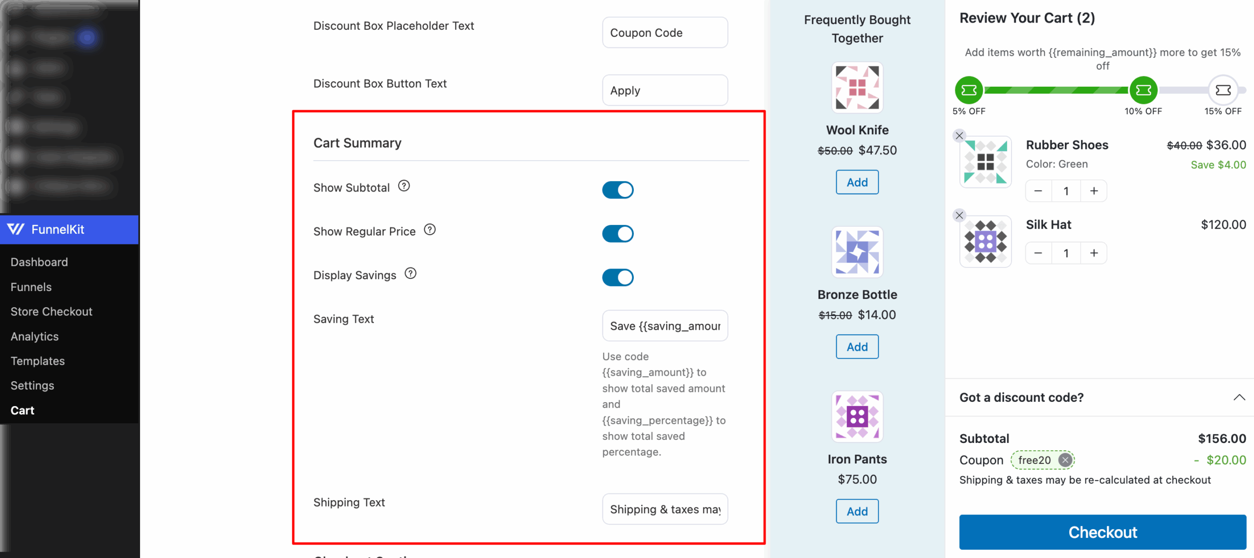
Task: Click the FunnelKit logo icon
Action: pyautogui.click(x=15, y=229)
